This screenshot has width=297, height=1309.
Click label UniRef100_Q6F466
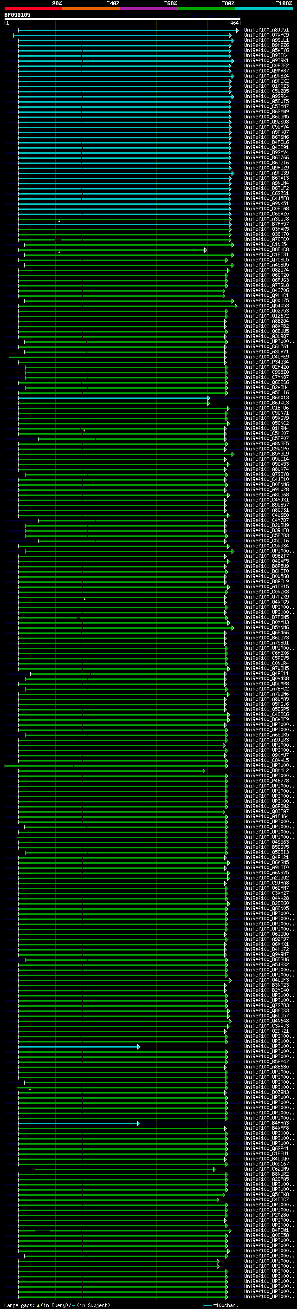[266, 632]
